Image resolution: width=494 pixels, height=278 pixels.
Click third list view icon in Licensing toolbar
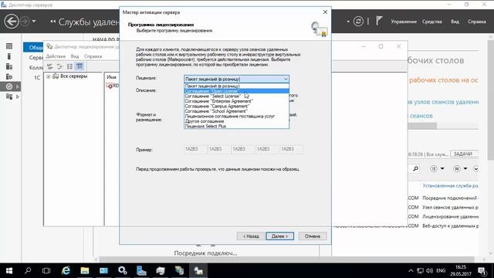point(69,66)
